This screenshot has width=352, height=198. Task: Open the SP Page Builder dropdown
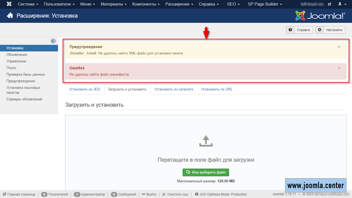[265, 4]
